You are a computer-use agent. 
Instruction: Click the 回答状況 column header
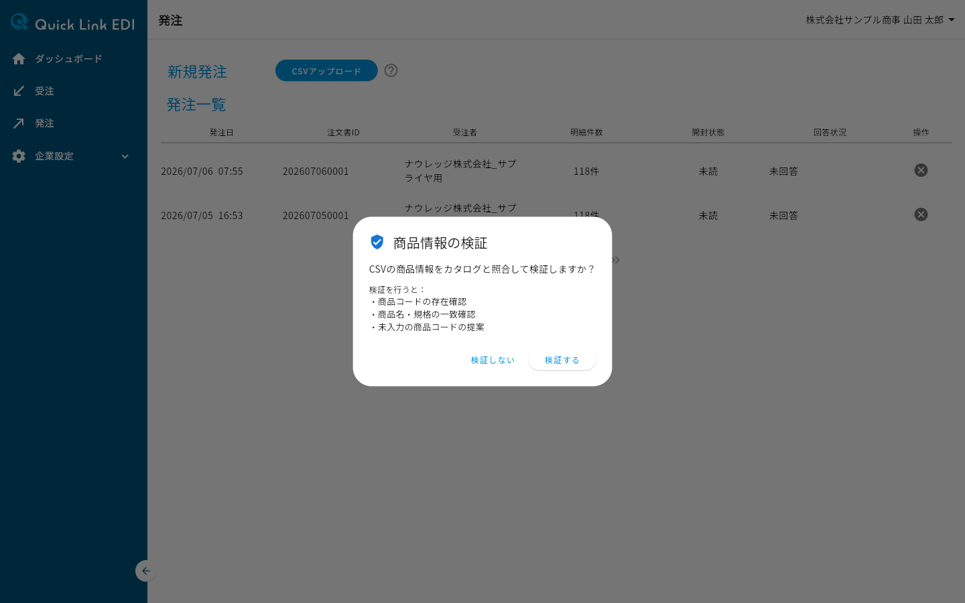tap(830, 133)
